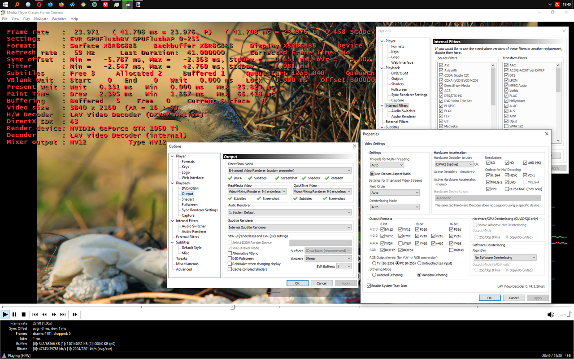574x359 pixels.
Task: Open the Favorites menu
Action: pos(59,19)
